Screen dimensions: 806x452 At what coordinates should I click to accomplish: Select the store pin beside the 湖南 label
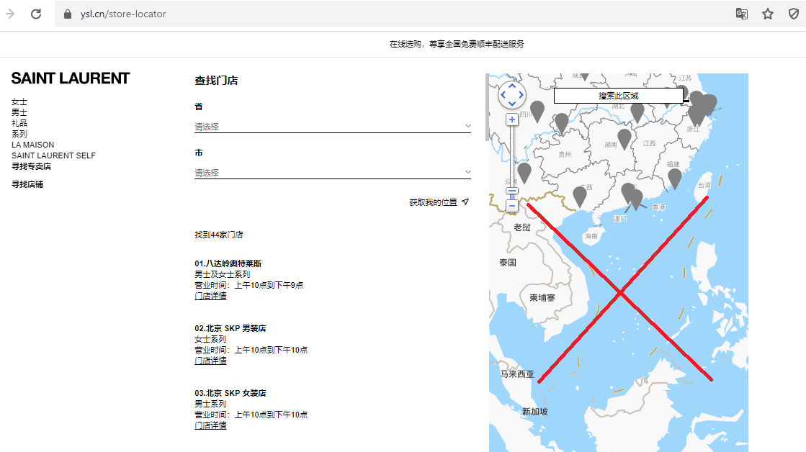coord(624,139)
